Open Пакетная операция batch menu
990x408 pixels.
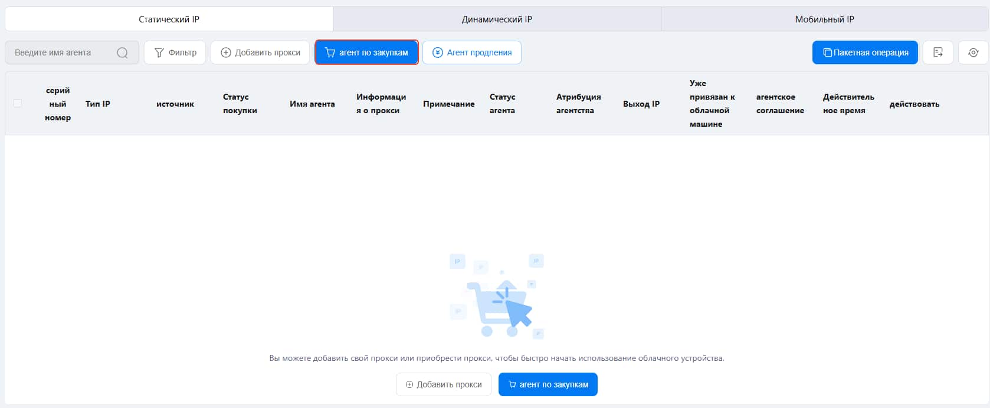(864, 52)
